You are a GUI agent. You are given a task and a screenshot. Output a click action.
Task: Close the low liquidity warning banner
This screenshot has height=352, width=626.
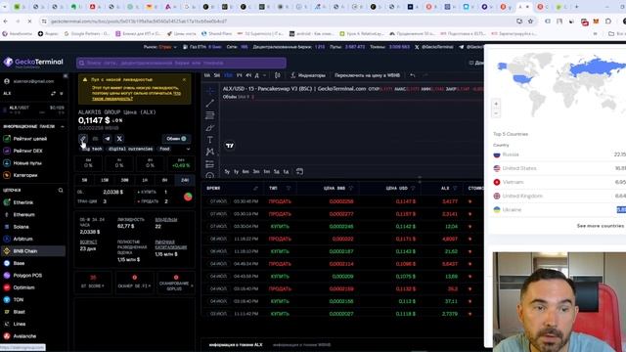click(x=184, y=80)
